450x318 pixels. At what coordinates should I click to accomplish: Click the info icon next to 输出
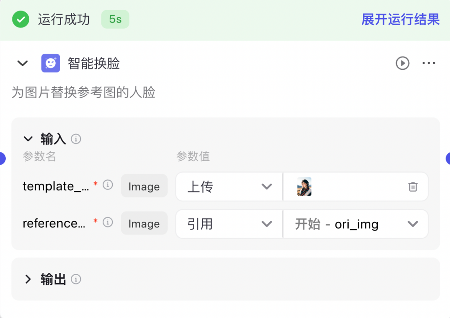pyautogui.click(x=76, y=279)
